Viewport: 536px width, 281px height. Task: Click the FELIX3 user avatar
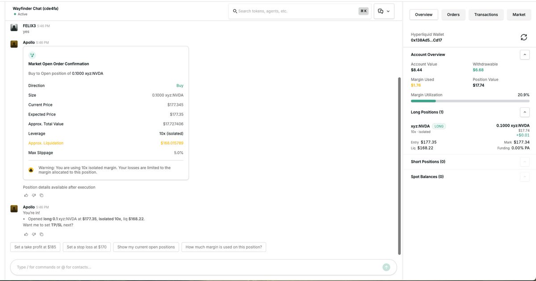(14, 28)
